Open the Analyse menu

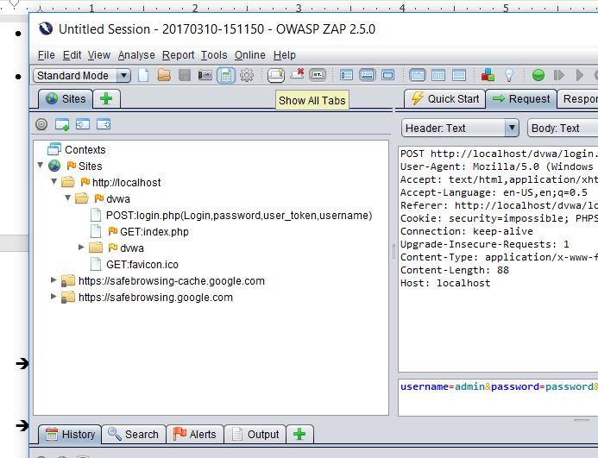[x=136, y=55]
